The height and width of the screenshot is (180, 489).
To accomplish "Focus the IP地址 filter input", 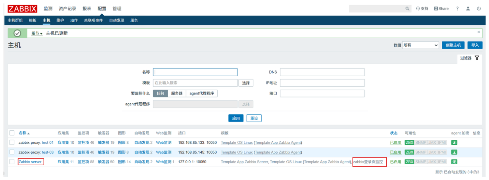I will point(322,83).
